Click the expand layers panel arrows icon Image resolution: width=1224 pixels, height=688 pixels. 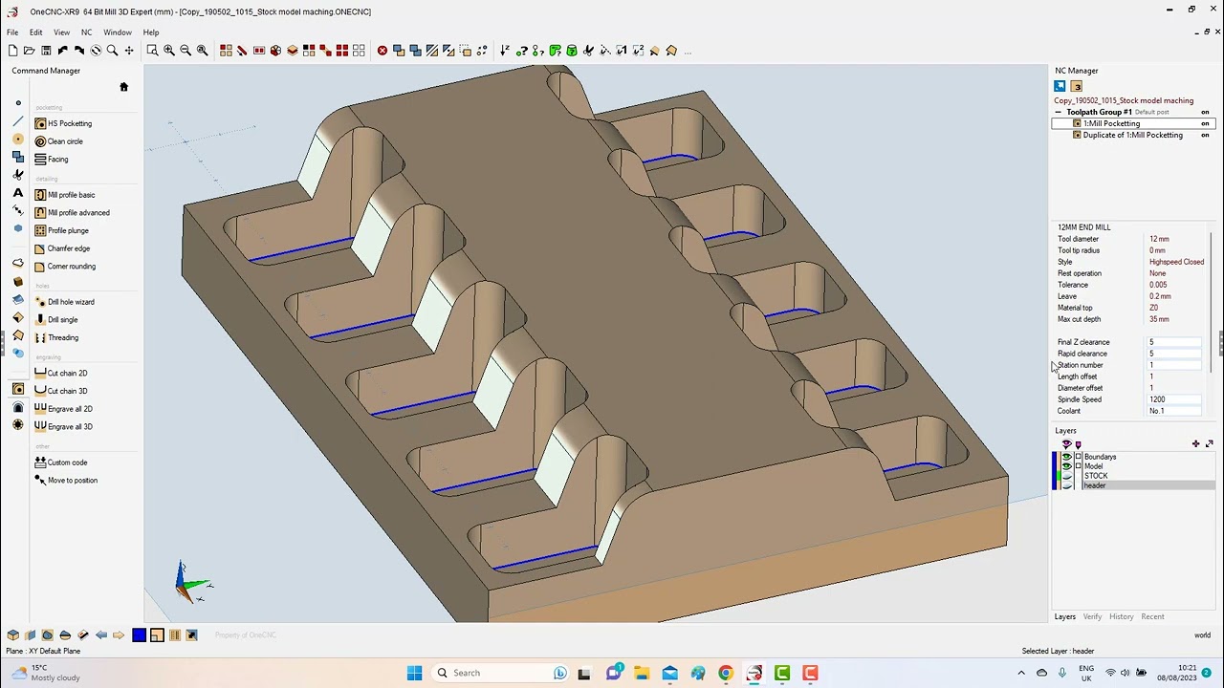(x=1209, y=443)
